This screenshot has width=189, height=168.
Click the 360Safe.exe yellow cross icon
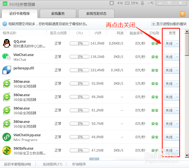[x=7, y=150]
